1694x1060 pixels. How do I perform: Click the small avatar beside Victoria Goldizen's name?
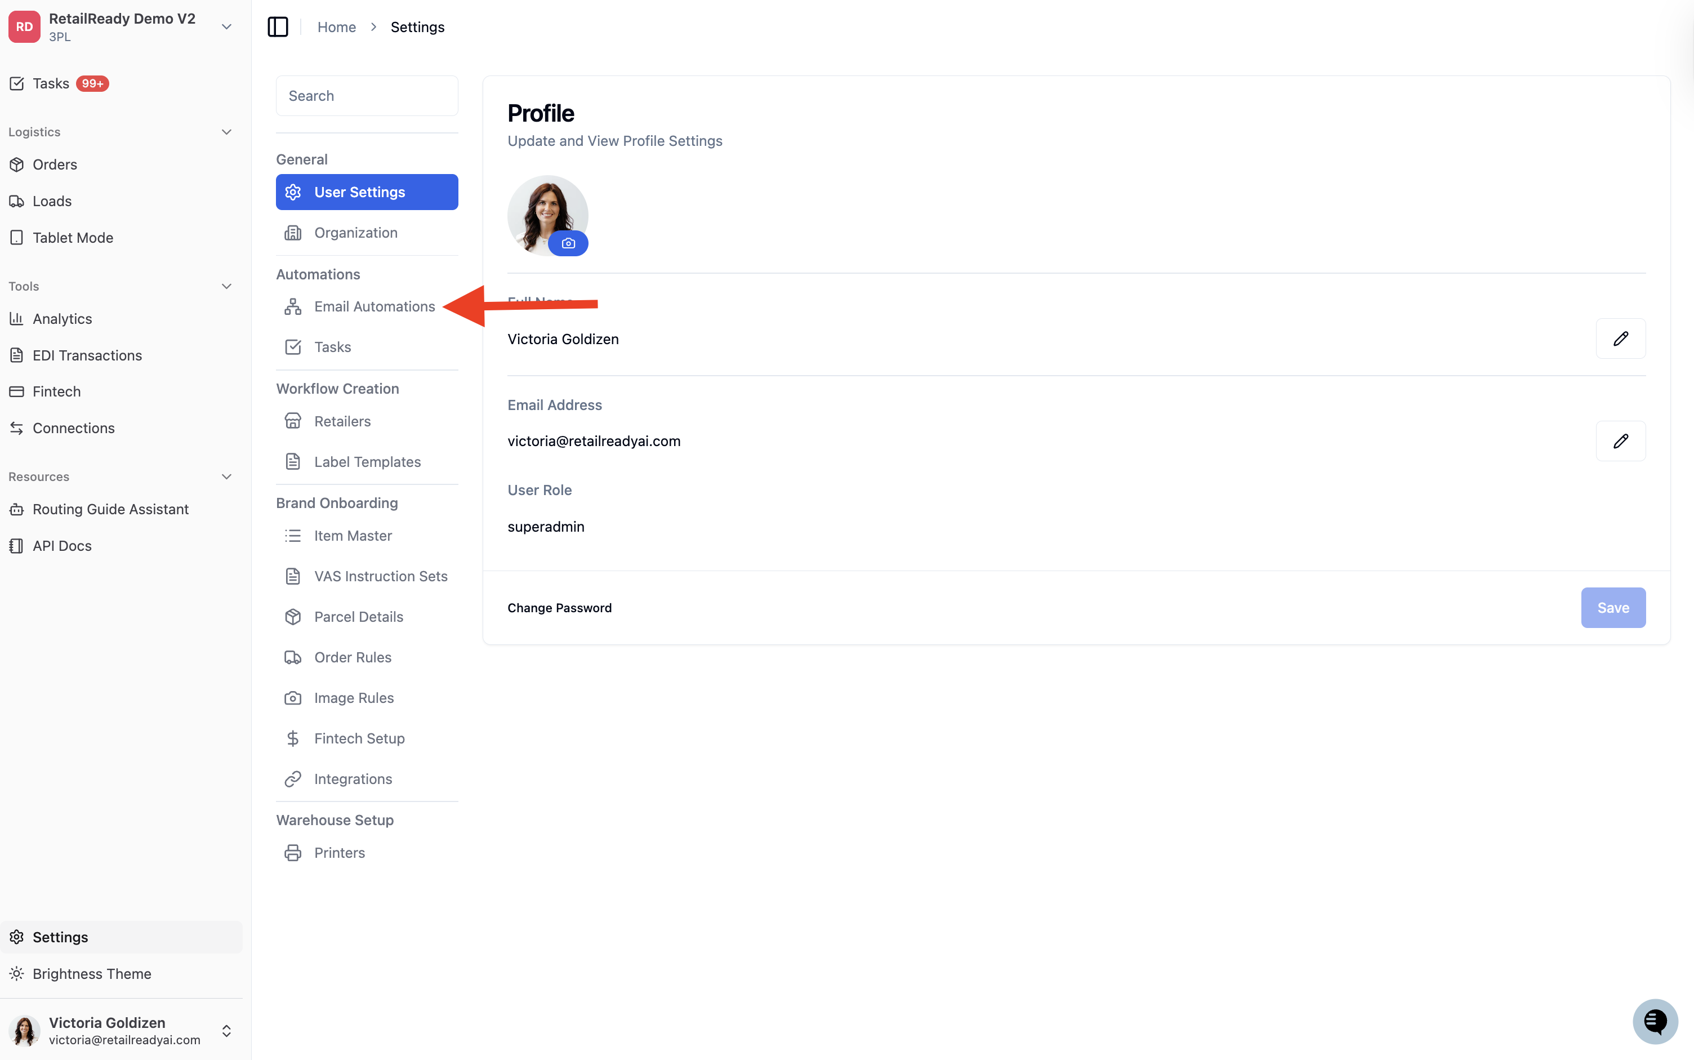(25, 1031)
